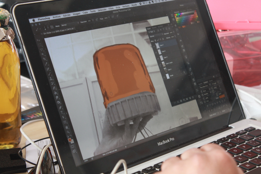
Task: Select the Zoom tool
Action: pos(68,132)
